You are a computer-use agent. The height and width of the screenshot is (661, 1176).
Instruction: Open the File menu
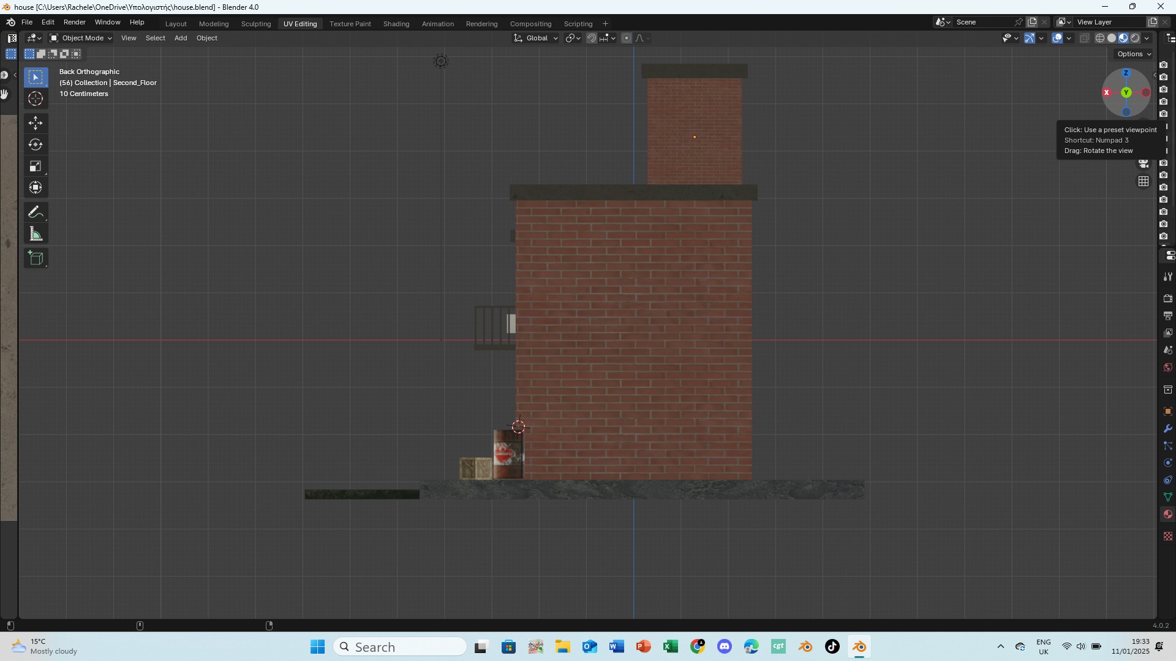click(27, 22)
